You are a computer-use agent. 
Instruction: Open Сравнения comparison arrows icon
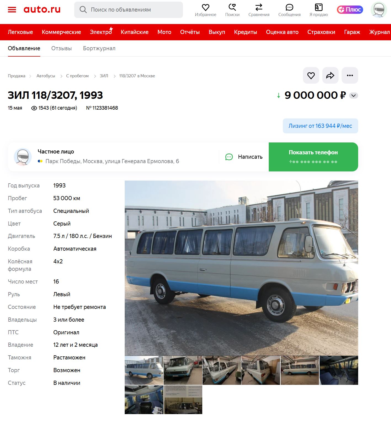click(x=259, y=7)
